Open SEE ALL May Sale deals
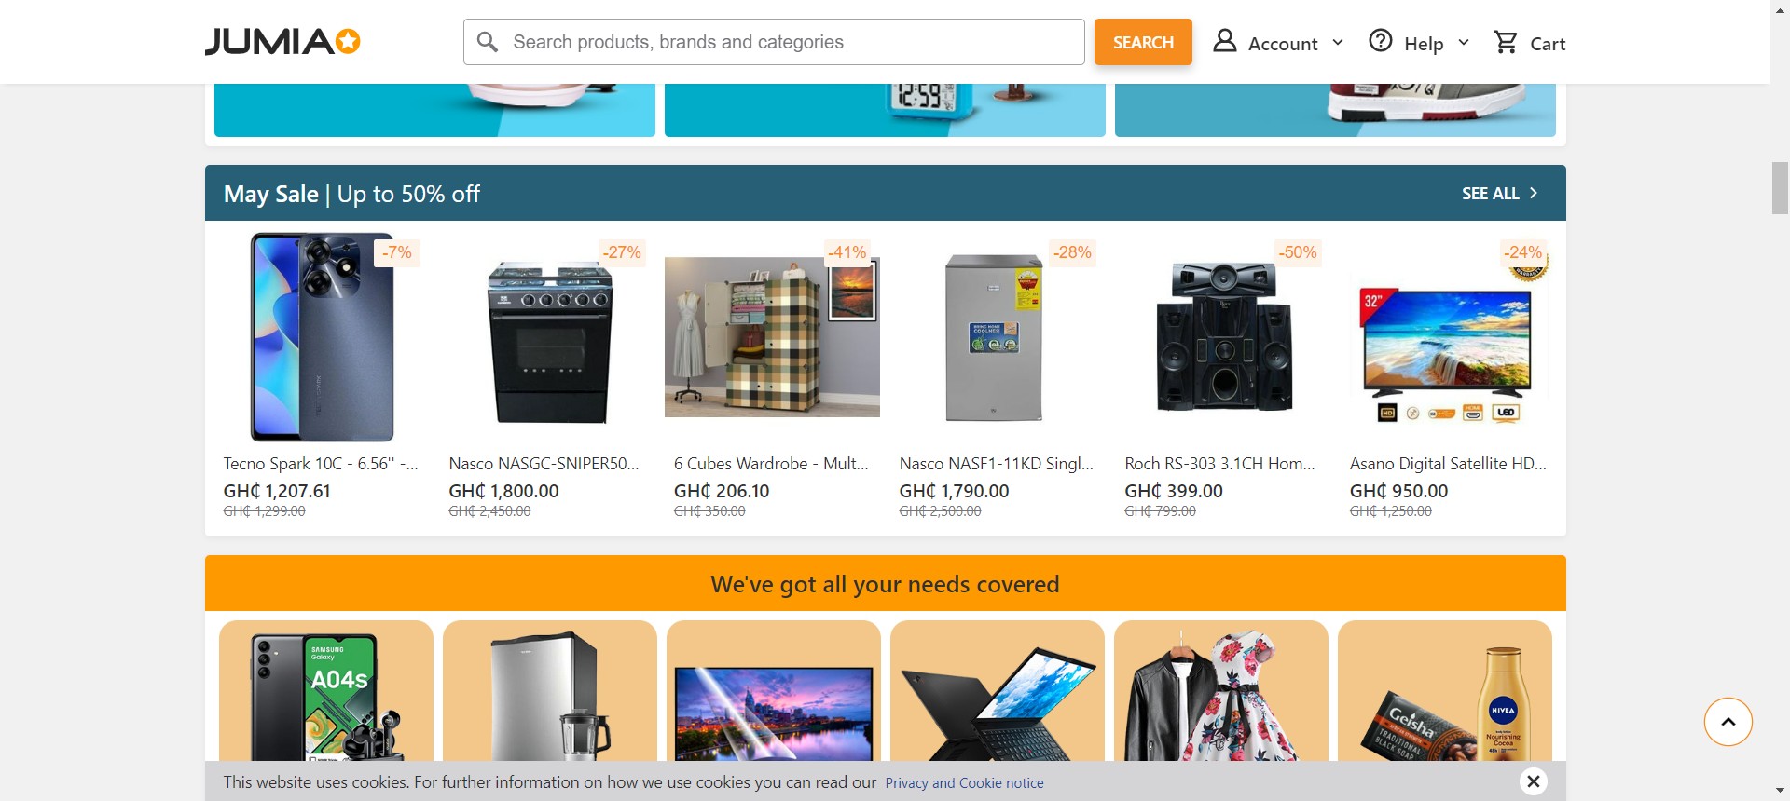This screenshot has width=1790, height=801. tap(1499, 193)
